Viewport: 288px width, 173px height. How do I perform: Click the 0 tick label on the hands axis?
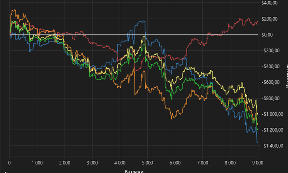click(9, 163)
